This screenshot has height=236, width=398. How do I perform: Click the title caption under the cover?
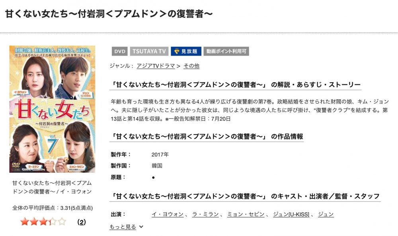[x=52, y=187]
